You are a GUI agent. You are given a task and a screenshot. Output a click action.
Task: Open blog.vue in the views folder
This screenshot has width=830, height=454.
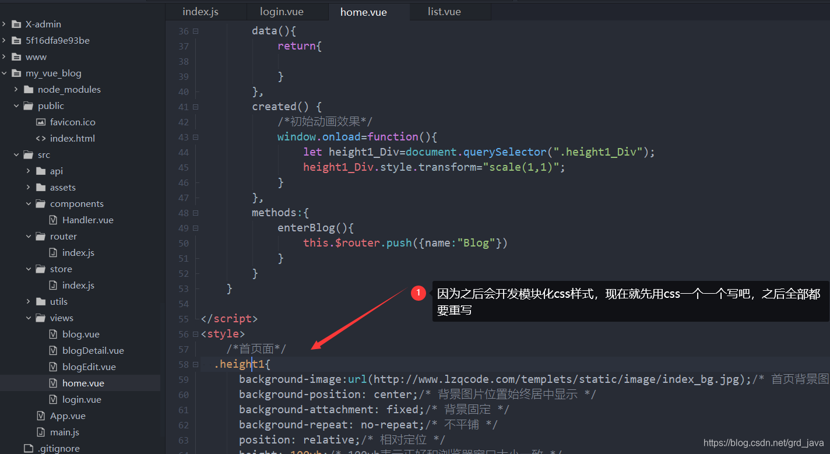tap(81, 335)
